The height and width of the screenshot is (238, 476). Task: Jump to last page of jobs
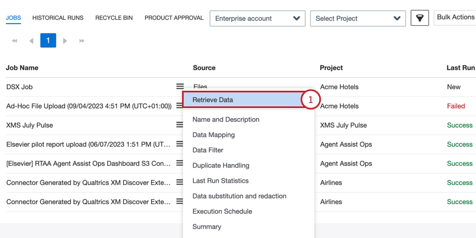click(x=82, y=41)
